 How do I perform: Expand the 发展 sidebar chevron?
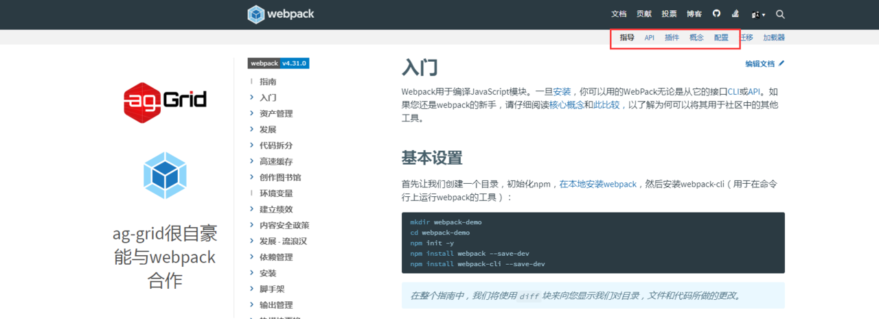pos(252,129)
